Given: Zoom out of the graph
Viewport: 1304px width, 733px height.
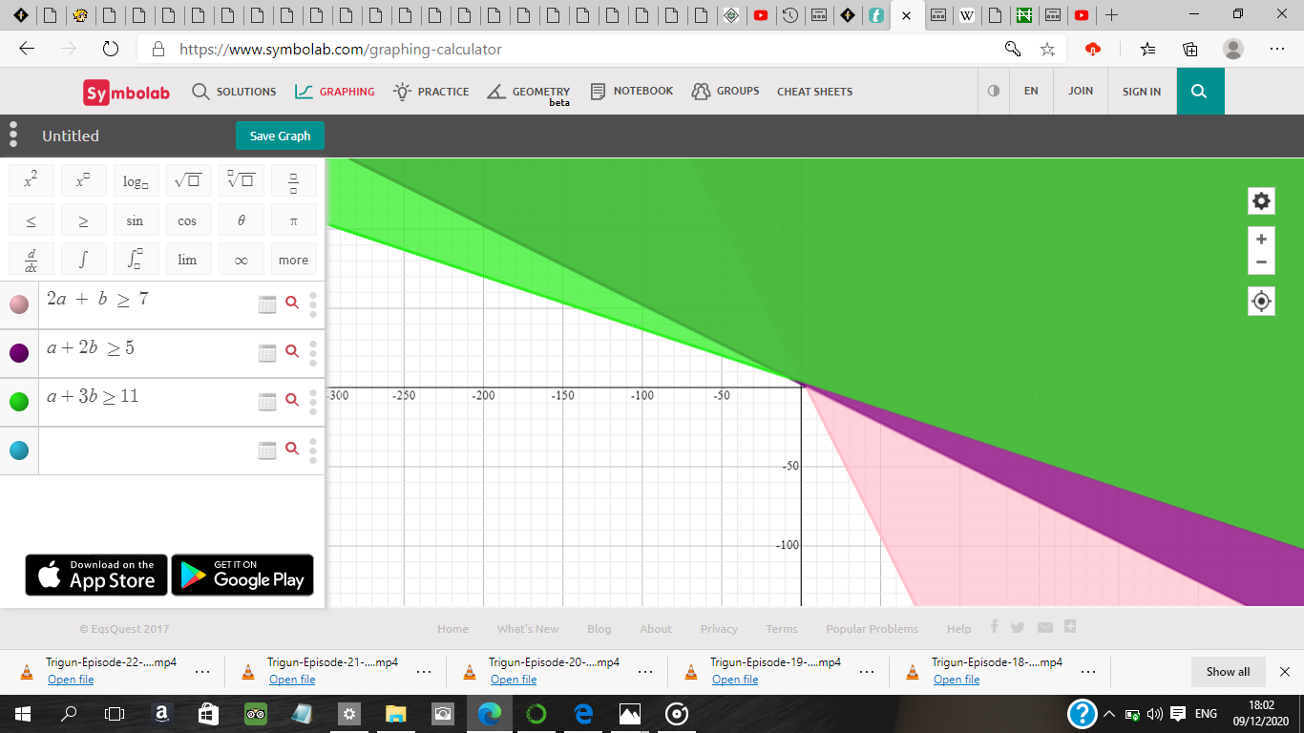Looking at the screenshot, I should click(1261, 262).
